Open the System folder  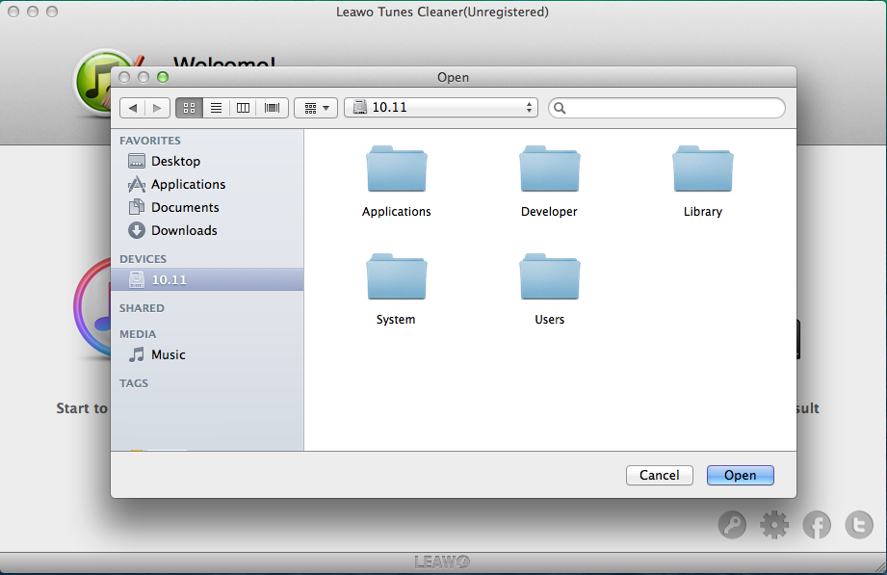coord(396,278)
